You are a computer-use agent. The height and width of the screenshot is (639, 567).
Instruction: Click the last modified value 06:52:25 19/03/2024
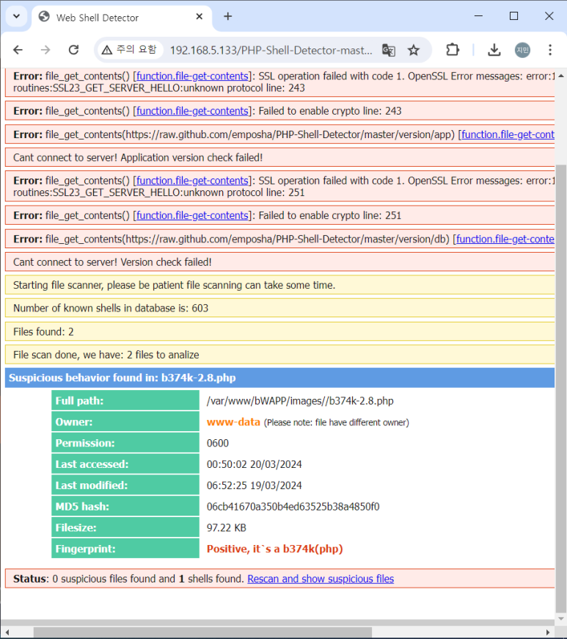(x=254, y=485)
